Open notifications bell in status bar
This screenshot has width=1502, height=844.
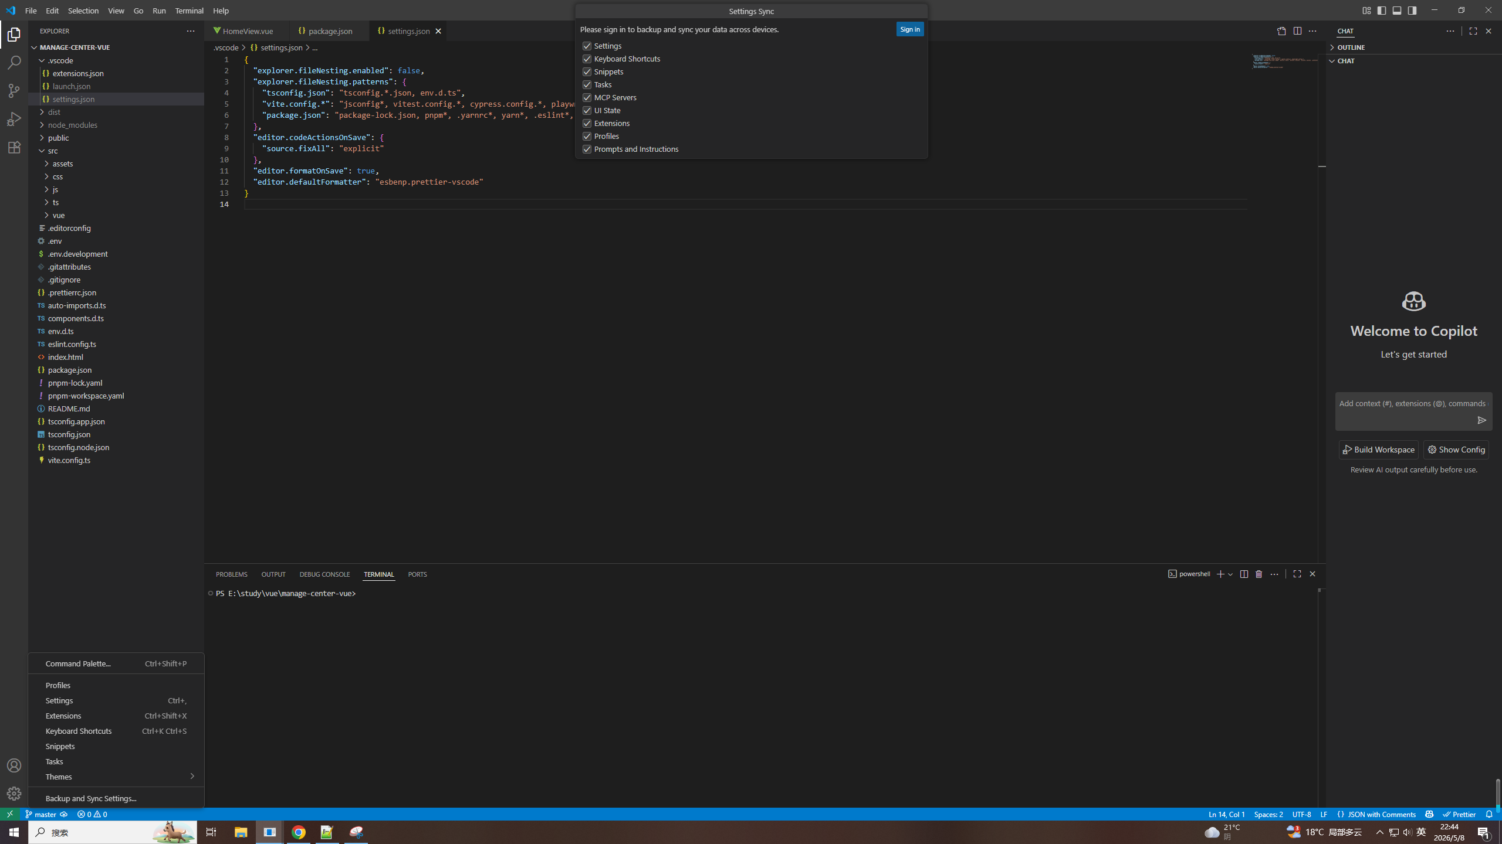point(1489,814)
